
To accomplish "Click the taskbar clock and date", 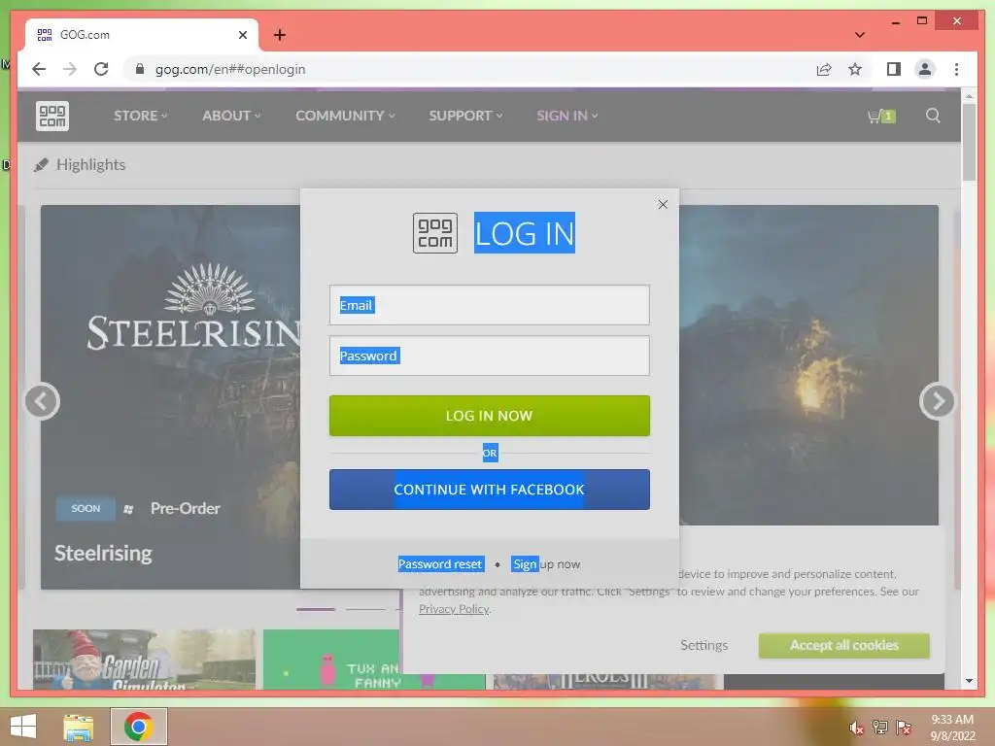I will pyautogui.click(x=952, y=728).
